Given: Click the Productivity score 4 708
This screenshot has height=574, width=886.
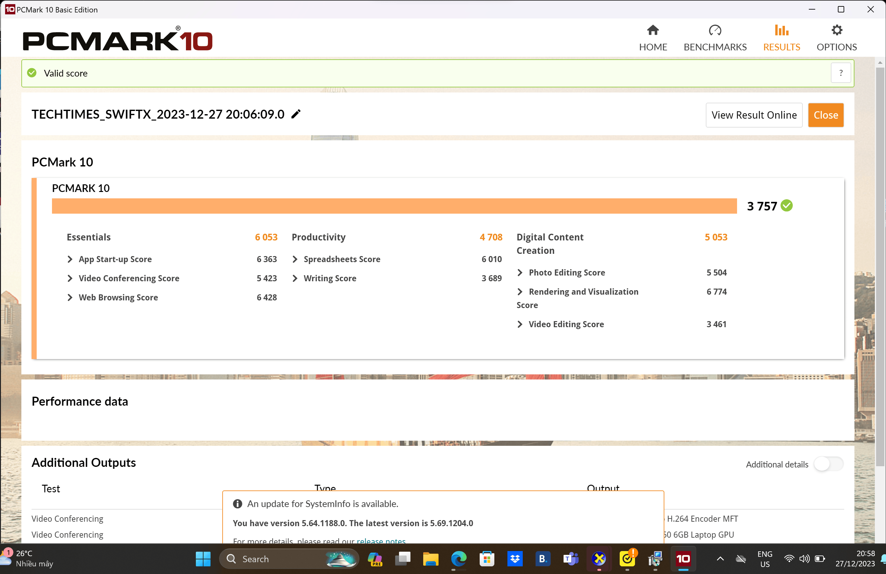Looking at the screenshot, I should pyautogui.click(x=491, y=237).
